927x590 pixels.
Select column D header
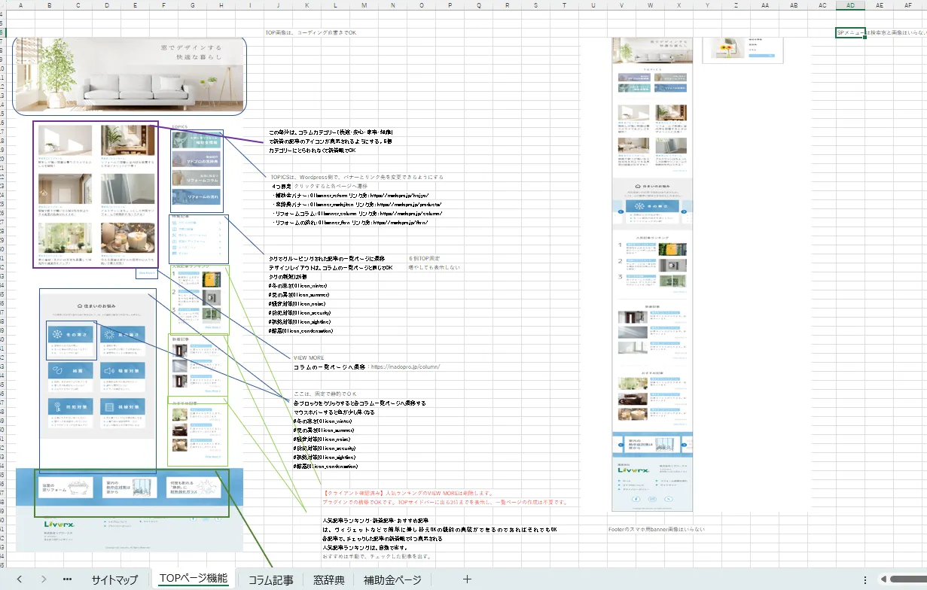click(x=106, y=5)
